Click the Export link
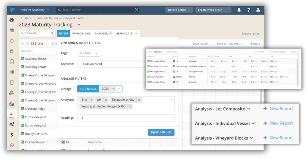Screen dimensions: 308x160 pyautogui.click(x=255, y=43)
